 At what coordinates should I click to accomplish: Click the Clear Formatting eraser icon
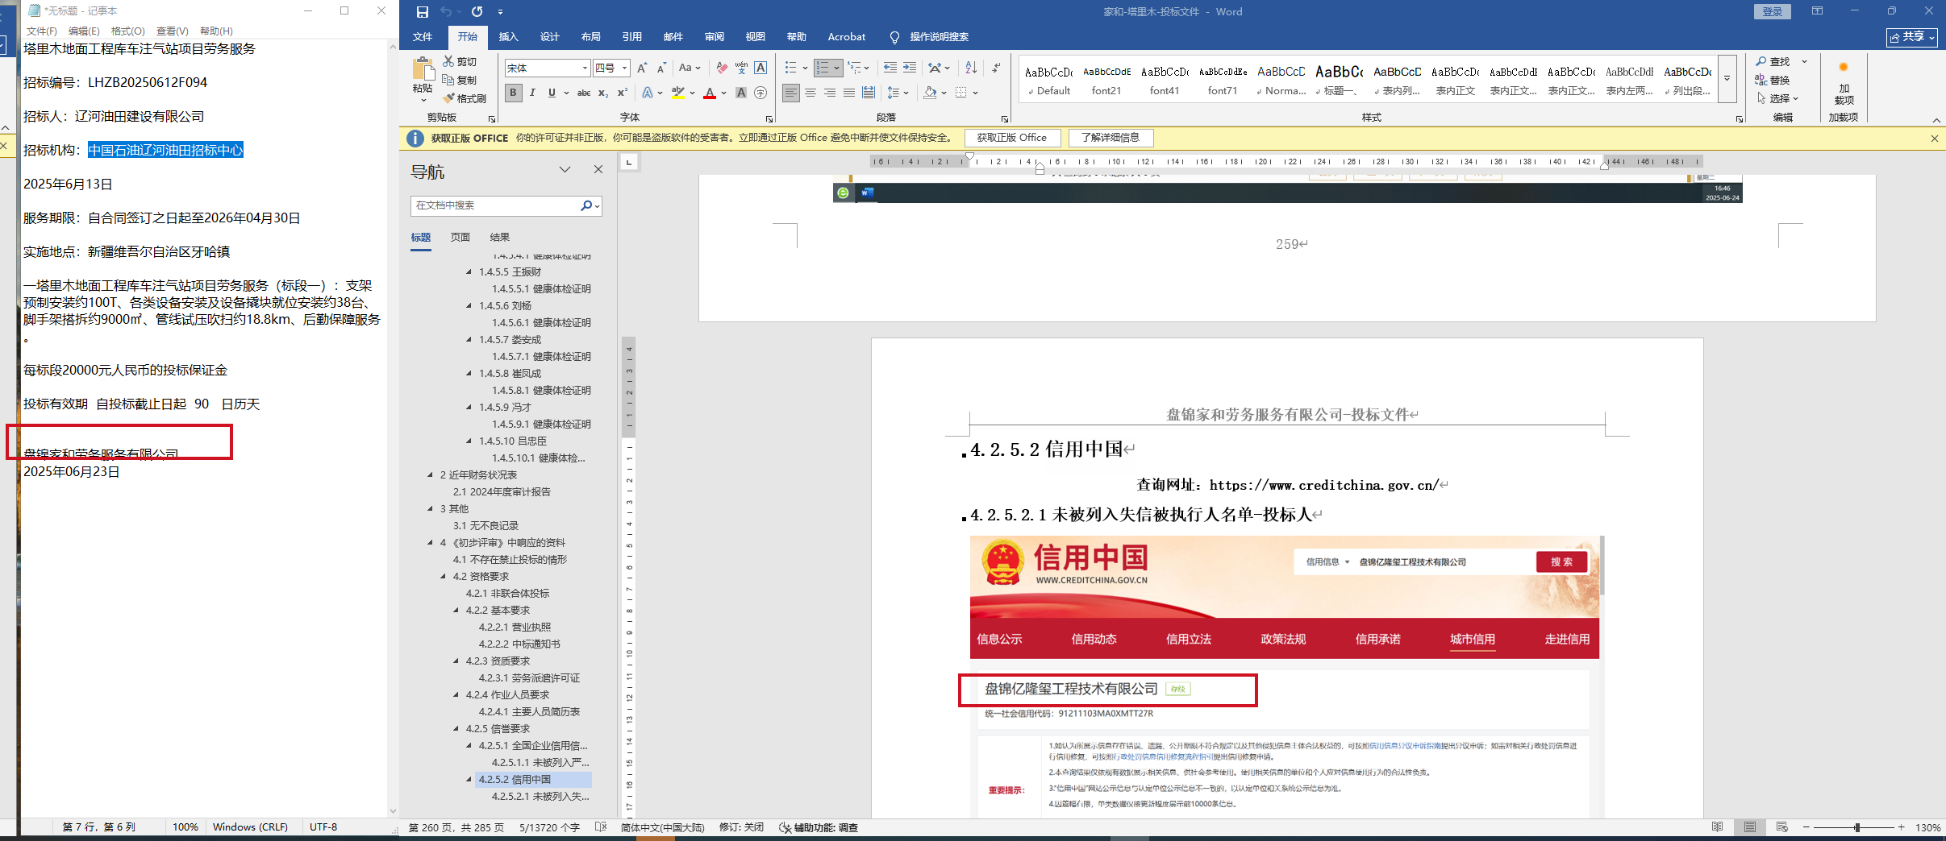point(722,68)
